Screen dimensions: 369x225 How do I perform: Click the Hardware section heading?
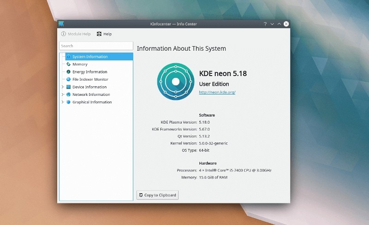click(x=208, y=163)
